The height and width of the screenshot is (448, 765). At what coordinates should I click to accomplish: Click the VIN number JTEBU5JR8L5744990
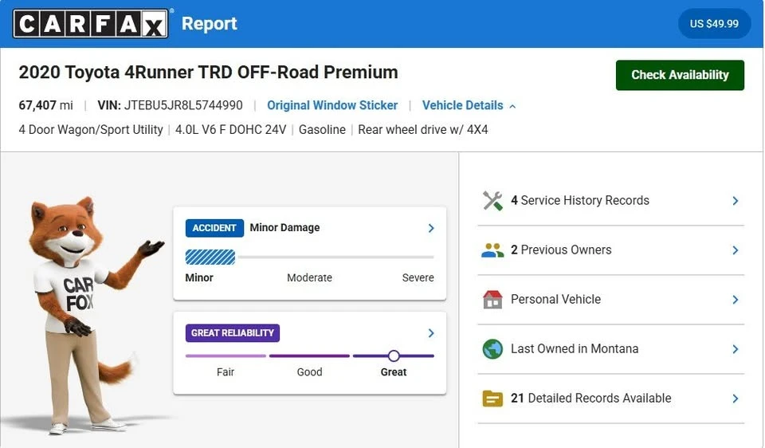pyautogui.click(x=183, y=105)
